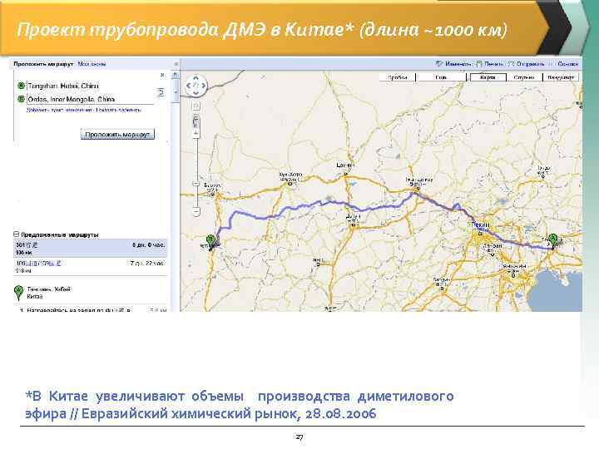
Task: Swap start and destination points
Action: point(161,92)
